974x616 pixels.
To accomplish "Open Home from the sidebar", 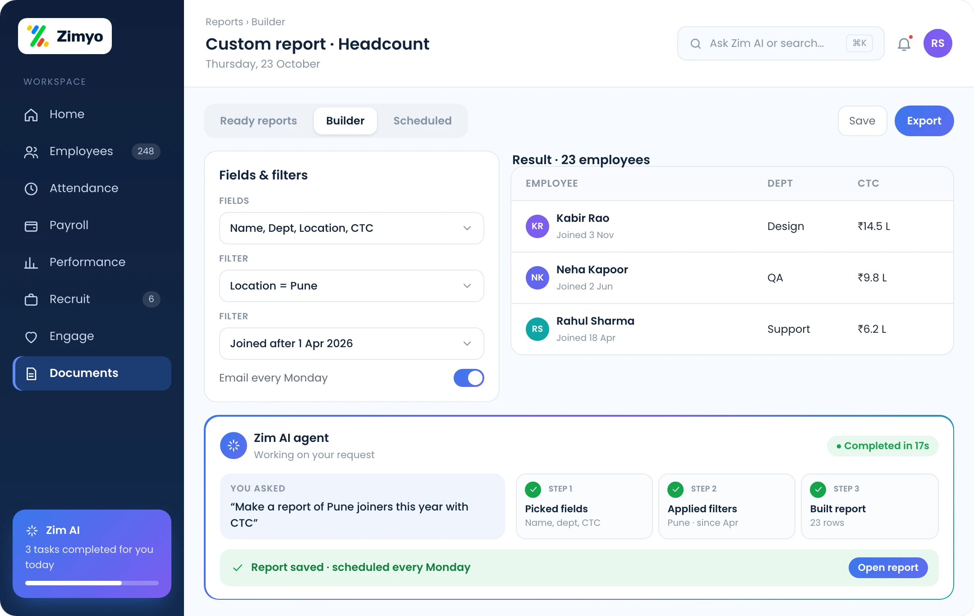I will click(x=92, y=114).
